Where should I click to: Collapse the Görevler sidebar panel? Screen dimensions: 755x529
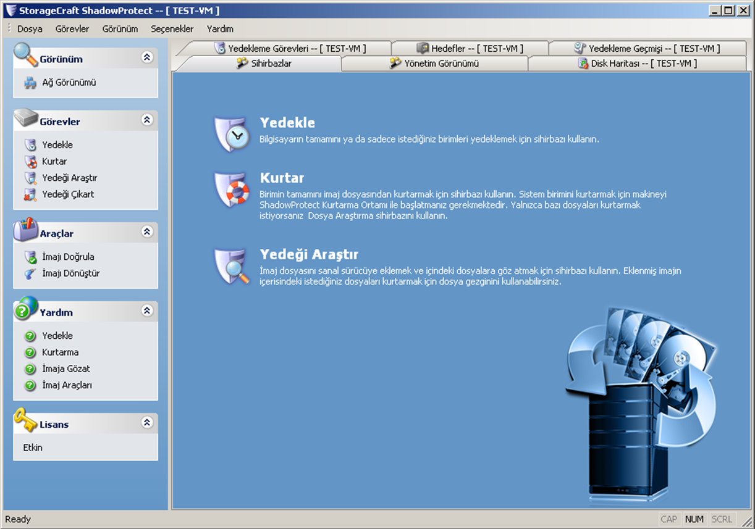(147, 120)
